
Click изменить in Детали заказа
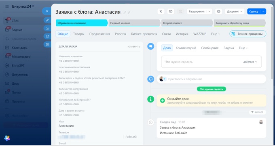(133, 46)
